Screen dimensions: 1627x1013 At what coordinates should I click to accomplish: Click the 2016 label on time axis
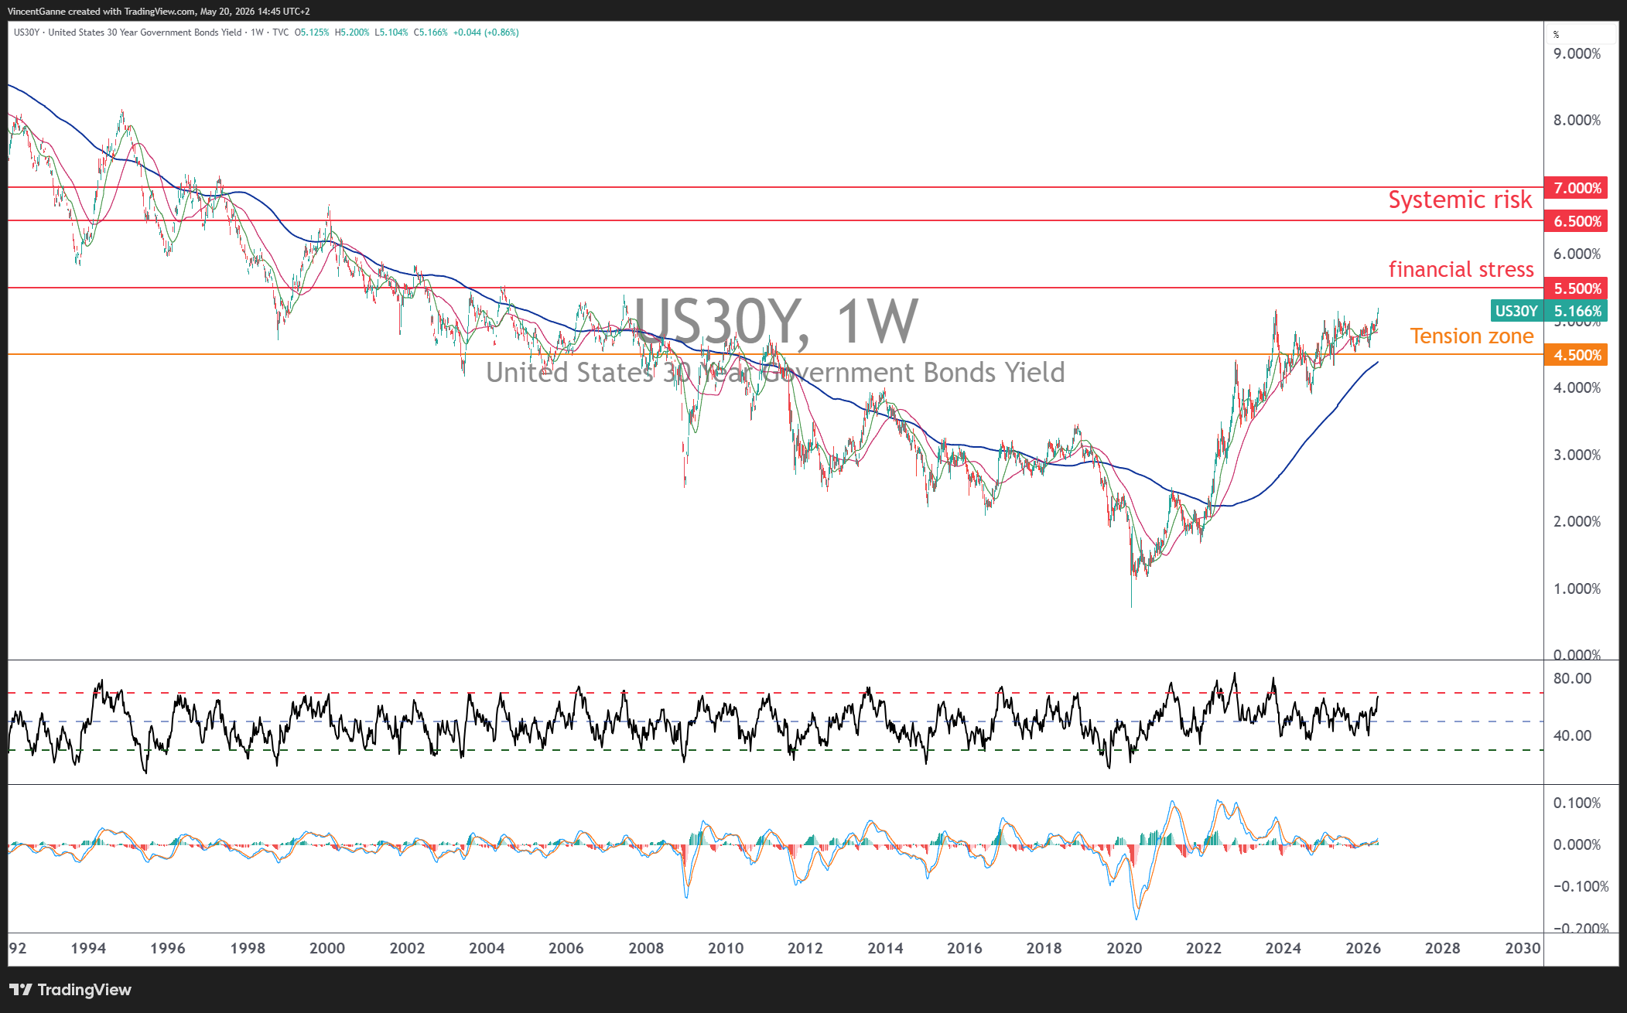[x=965, y=948]
